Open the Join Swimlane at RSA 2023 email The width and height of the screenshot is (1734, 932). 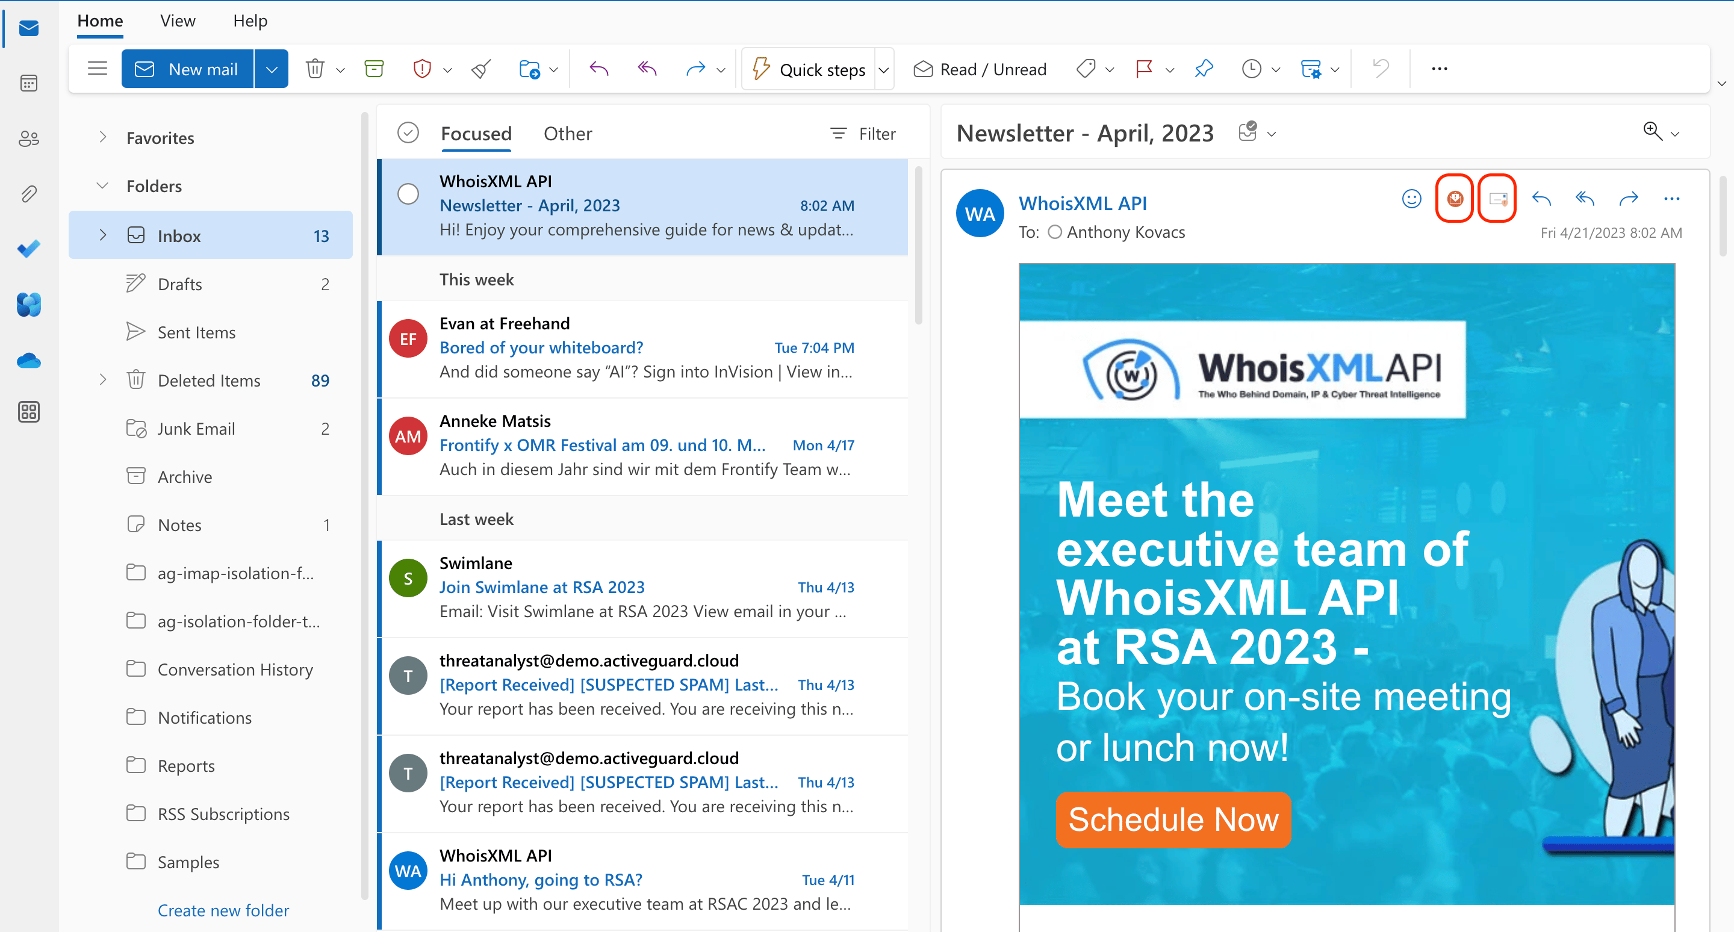643,588
